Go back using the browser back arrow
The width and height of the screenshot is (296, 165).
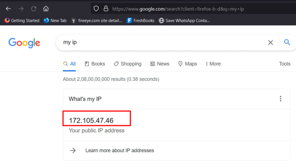[8, 9]
